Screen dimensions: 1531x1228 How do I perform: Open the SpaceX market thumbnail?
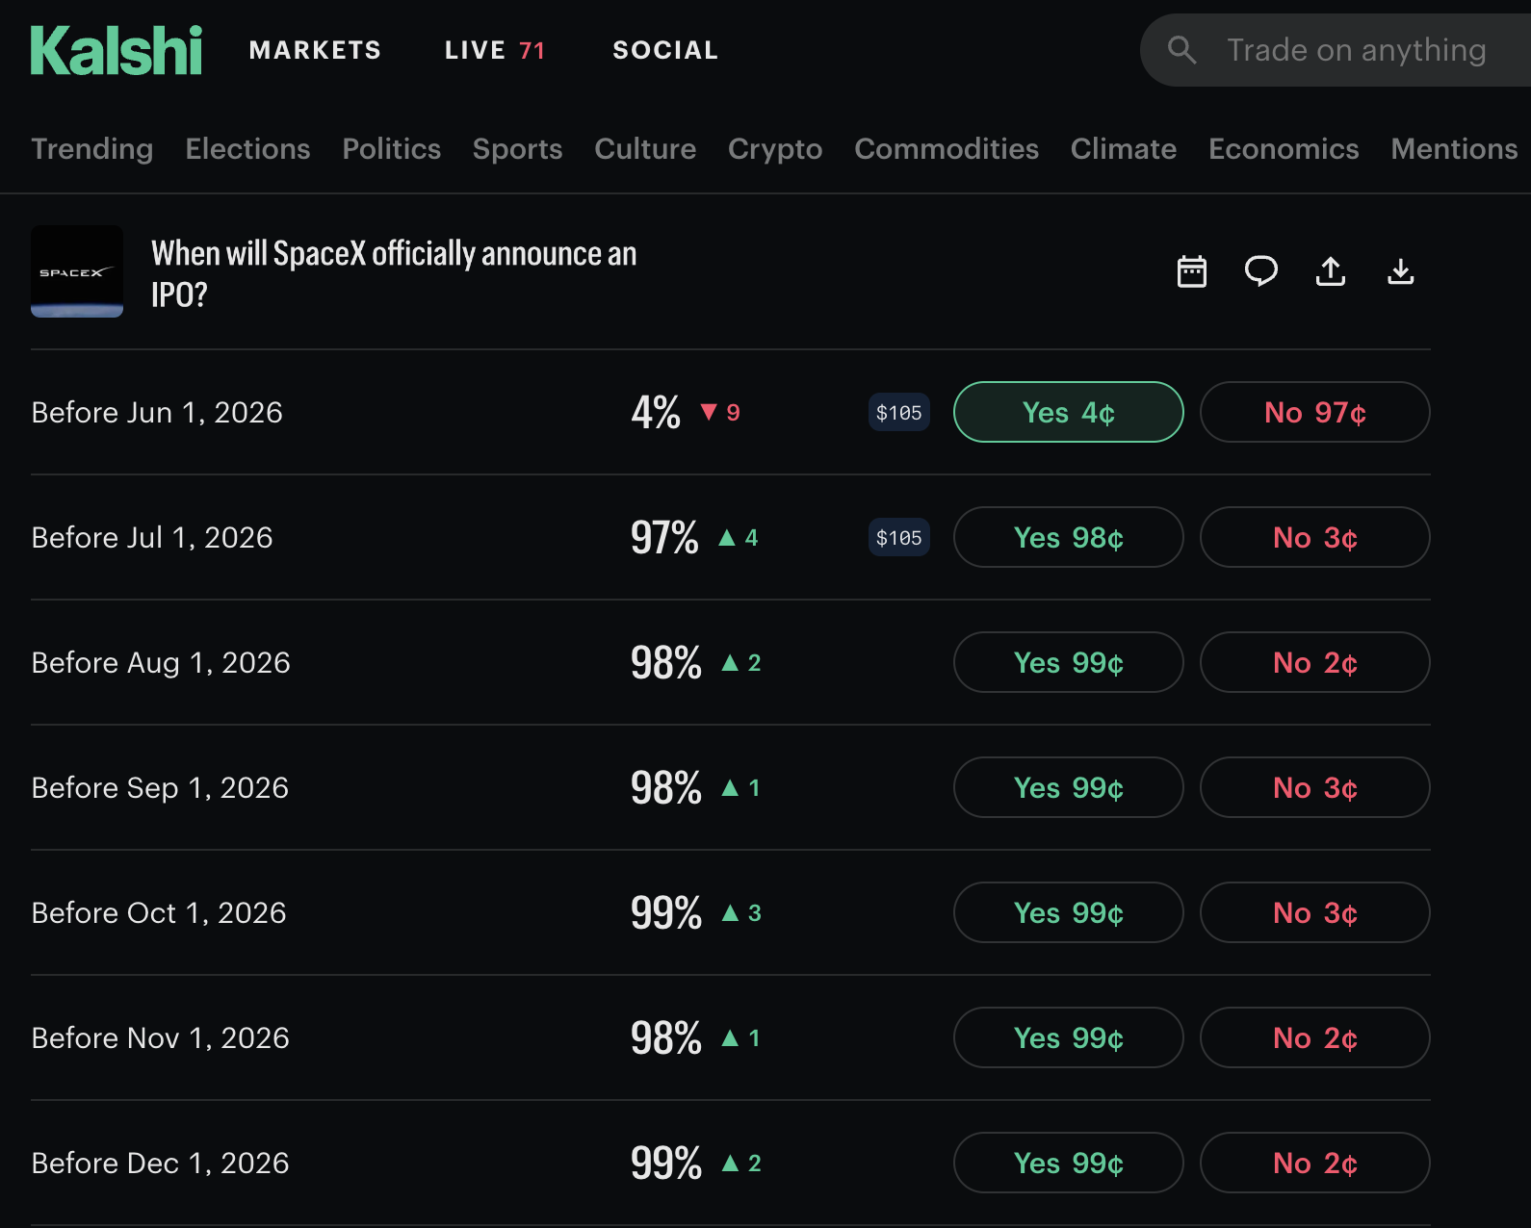tap(77, 271)
